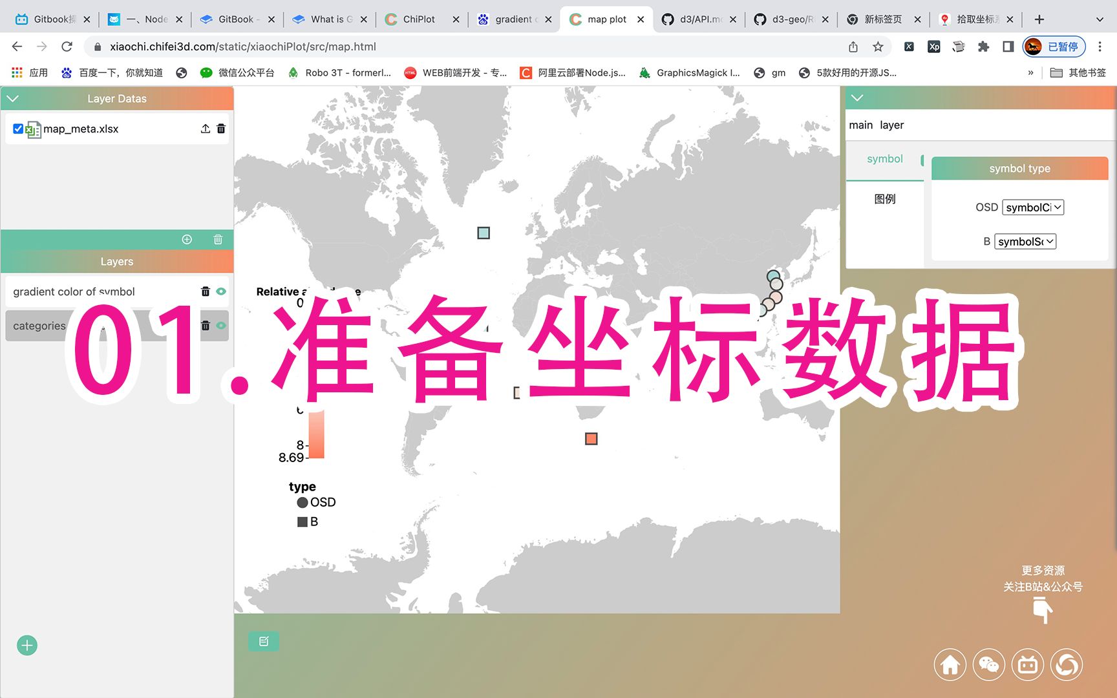Open the WEB前端开发 bookmark
The height and width of the screenshot is (698, 1117).
(456, 72)
